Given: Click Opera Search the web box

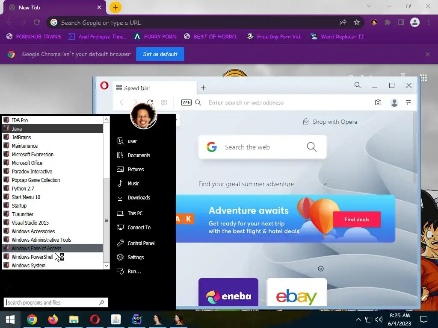Looking at the screenshot, I should point(262,147).
